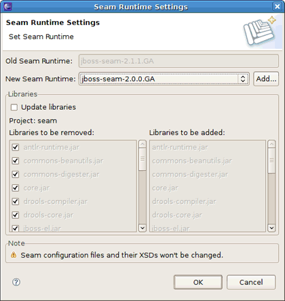
Task: Click the warning icon in the Note section
Action: [x=14, y=255]
